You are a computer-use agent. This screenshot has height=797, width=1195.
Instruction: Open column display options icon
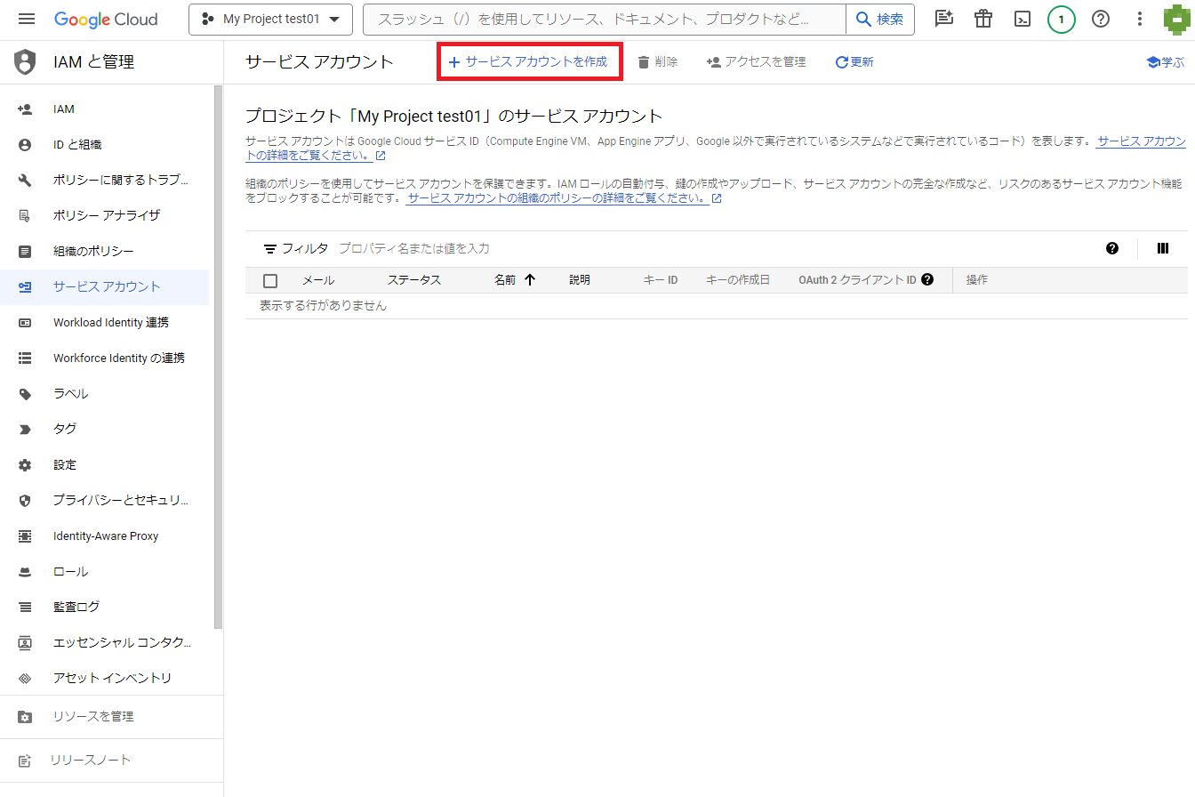pos(1162,248)
